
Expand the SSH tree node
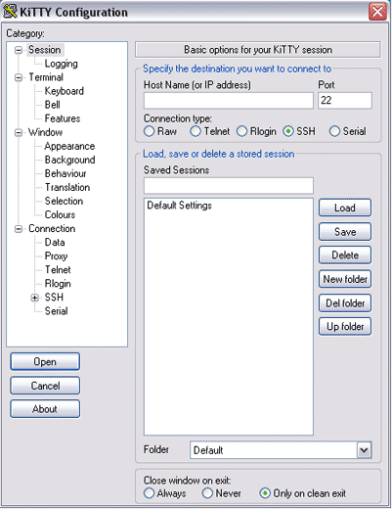pyautogui.click(x=35, y=298)
